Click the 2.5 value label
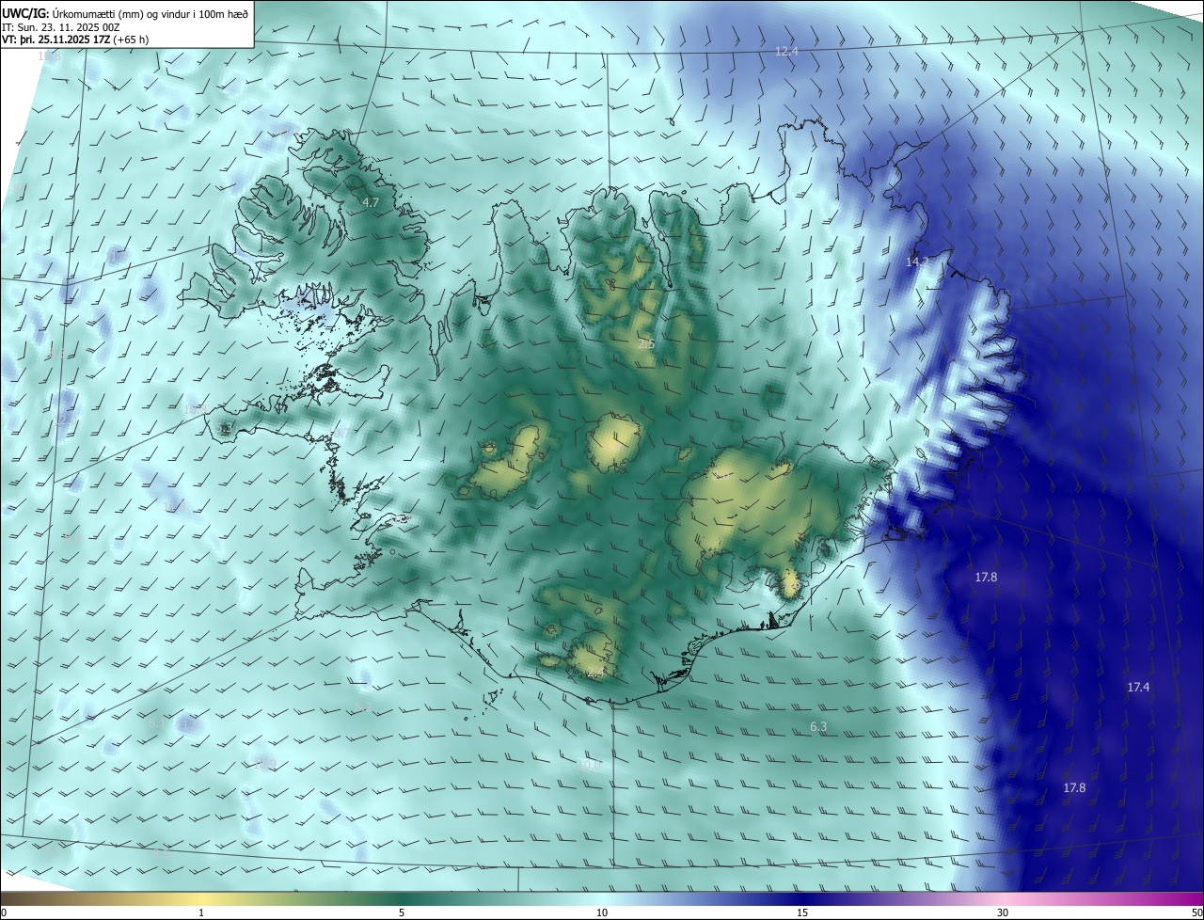Viewport: 1204px width, 920px height. pos(646,344)
